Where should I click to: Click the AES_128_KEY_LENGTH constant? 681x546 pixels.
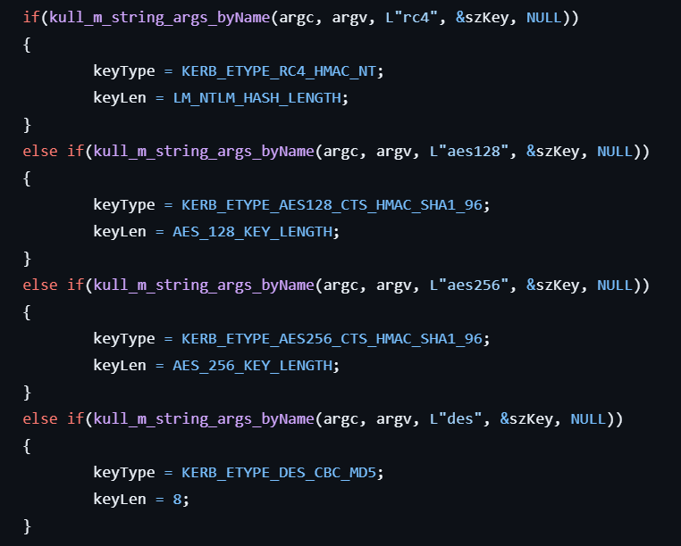click(x=253, y=232)
